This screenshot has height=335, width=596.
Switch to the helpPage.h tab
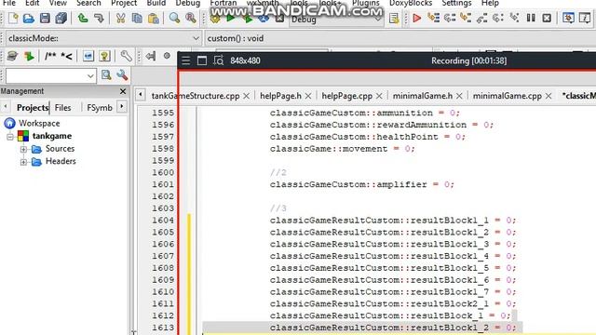tap(280, 96)
